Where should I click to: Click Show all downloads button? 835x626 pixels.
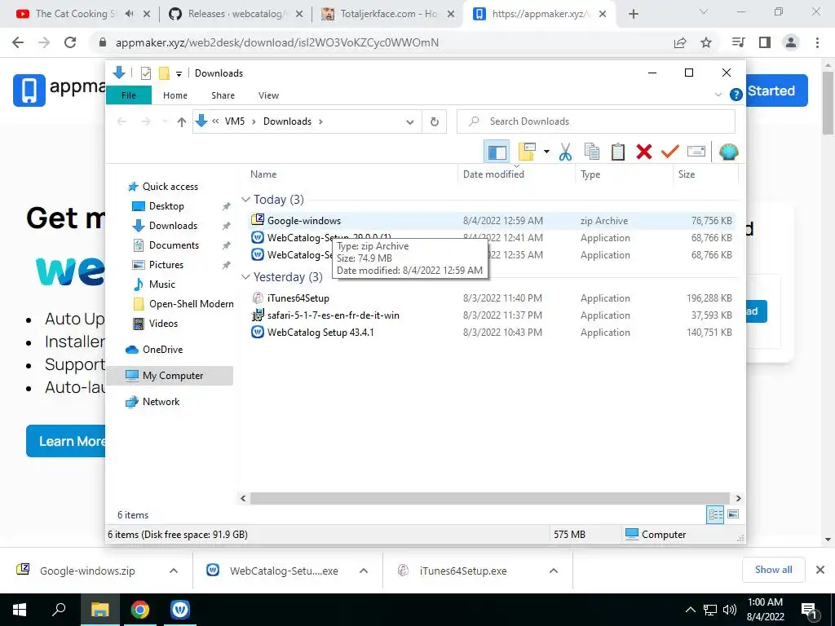773,570
